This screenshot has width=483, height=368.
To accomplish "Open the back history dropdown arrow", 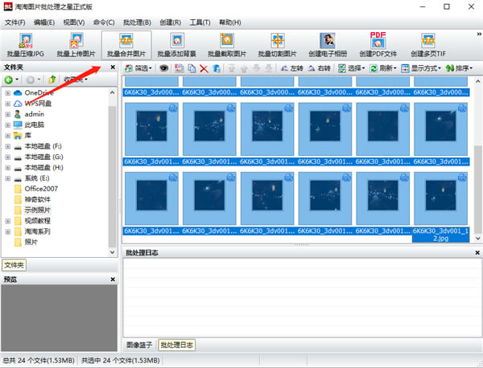I will [x=17, y=80].
